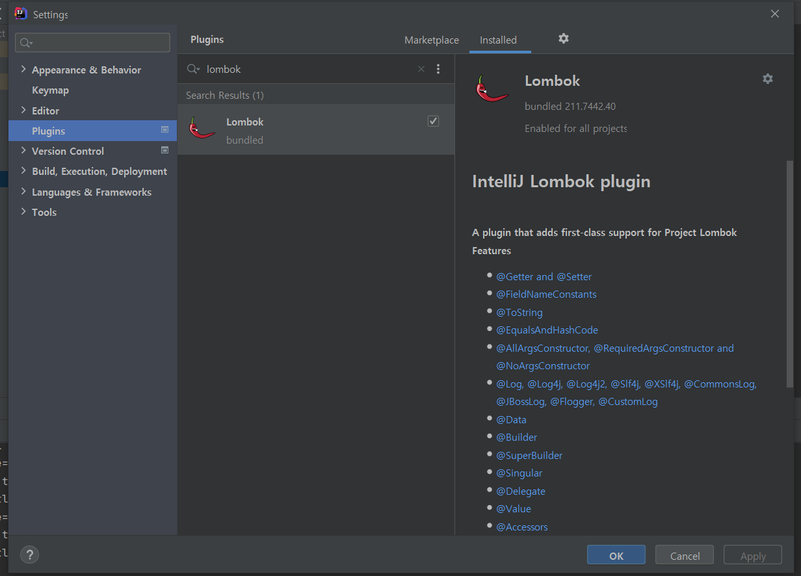Click the large Lombok chili logo
This screenshot has width=801, height=576.
pyautogui.click(x=492, y=89)
